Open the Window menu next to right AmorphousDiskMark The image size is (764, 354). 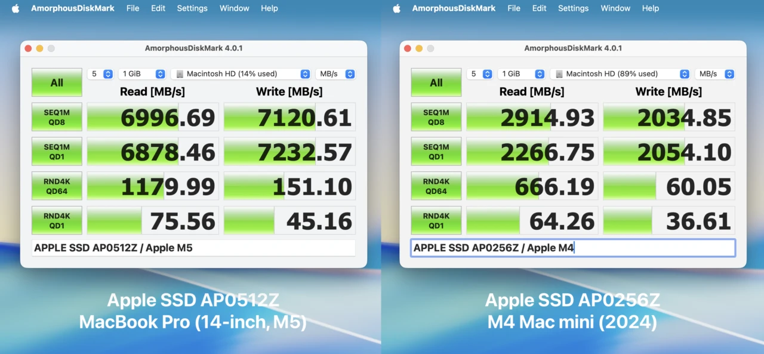[x=615, y=8]
